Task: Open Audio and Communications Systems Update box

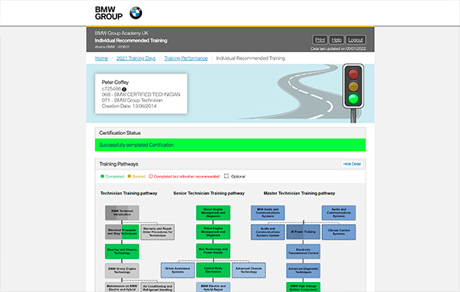Action: (x=268, y=232)
